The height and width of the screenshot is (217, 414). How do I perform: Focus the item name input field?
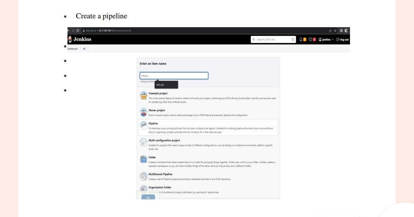click(174, 76)
